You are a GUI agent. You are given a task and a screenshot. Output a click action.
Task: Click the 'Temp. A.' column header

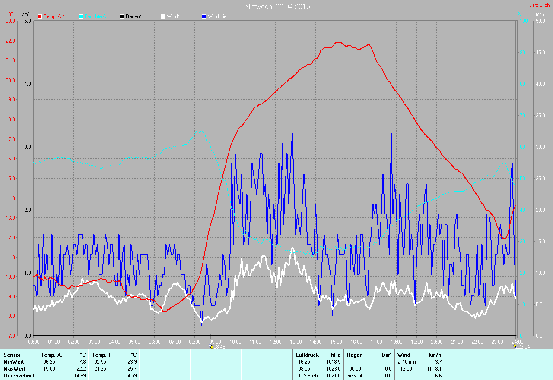pos(52,355)
